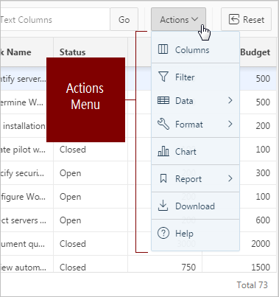Image resolution: width=279 pixels, height=297 pixels.
Task: Click the Help question mark icon
Action: (163, 233)
